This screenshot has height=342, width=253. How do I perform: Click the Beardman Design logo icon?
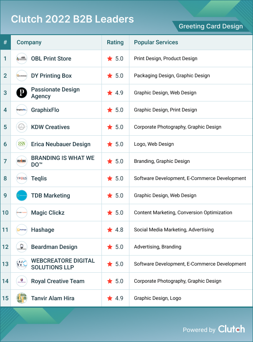[x=22, y=247]
